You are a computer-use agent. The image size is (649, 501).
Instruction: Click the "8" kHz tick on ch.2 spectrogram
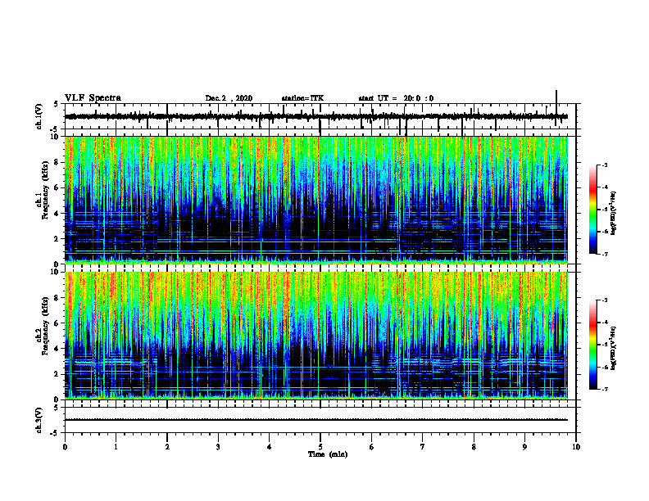pyautogui.click(x=57, y=298)
